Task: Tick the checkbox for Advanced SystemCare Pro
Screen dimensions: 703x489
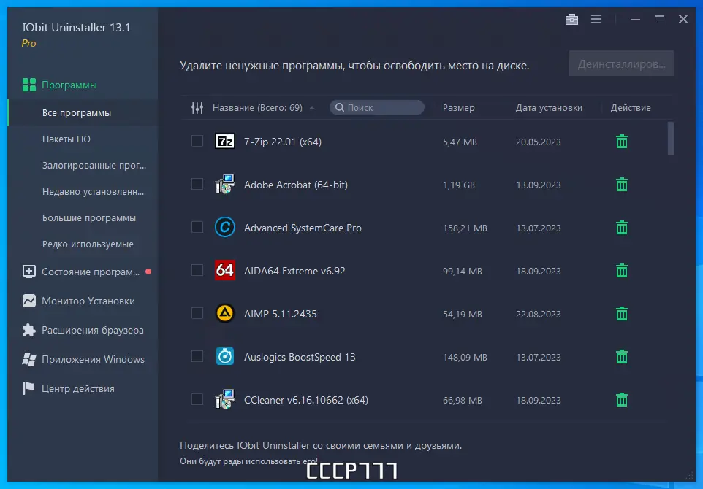Action: click(197, 227)
